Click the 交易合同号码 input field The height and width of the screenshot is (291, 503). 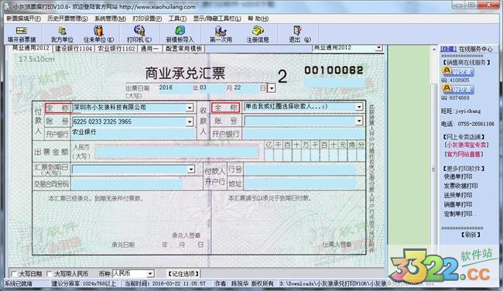pyautogui.click(x=127, y=184)
